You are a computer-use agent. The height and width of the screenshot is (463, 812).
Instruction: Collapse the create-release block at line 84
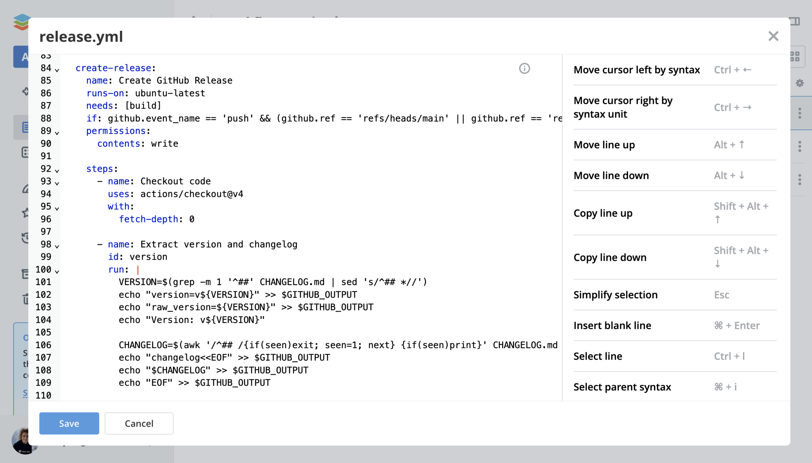57,70
